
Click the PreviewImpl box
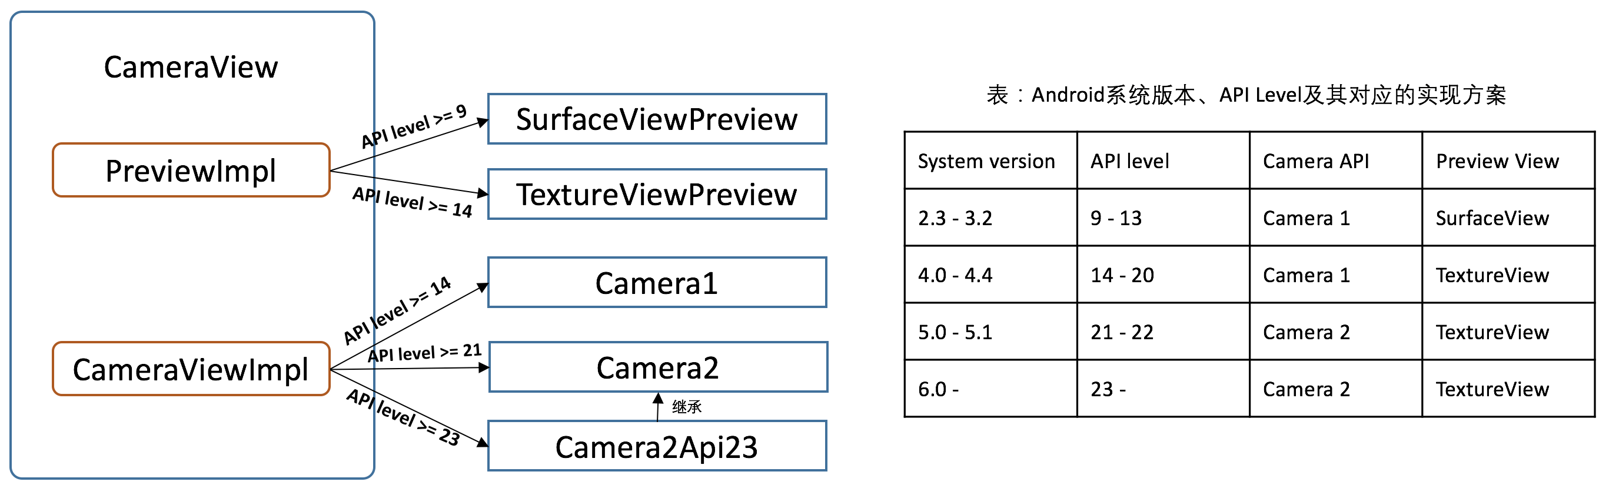tap(191, 170)
